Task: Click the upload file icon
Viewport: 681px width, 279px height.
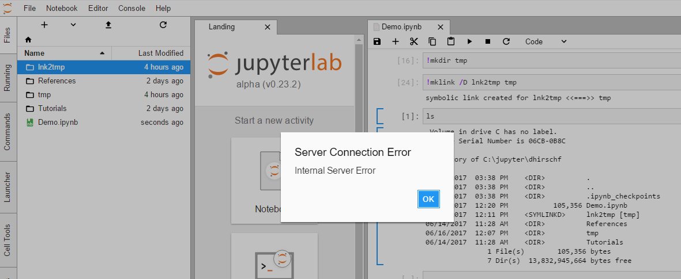Action: (108, 25)
